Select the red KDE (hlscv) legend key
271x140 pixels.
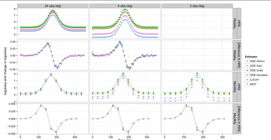[247, 61]
